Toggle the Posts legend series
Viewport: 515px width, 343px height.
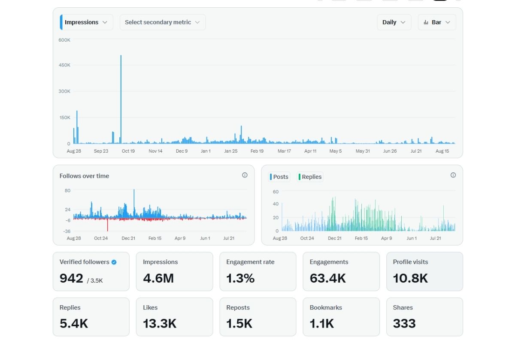279,177
